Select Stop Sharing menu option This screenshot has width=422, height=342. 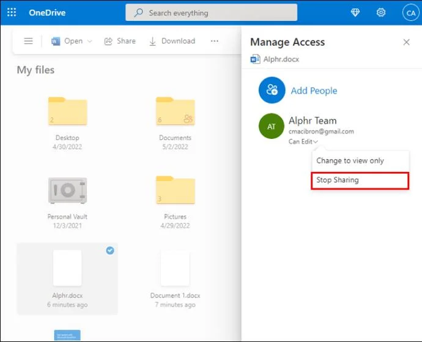point(360,180)
